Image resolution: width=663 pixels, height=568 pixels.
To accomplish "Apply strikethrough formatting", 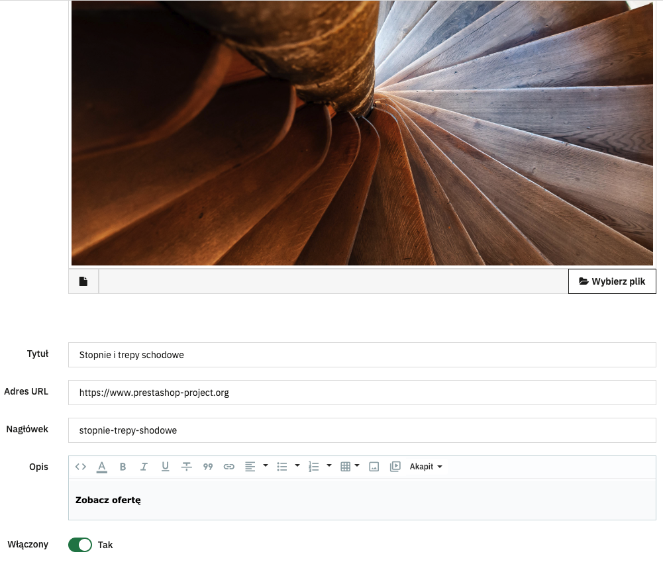I will coord(187,467).
